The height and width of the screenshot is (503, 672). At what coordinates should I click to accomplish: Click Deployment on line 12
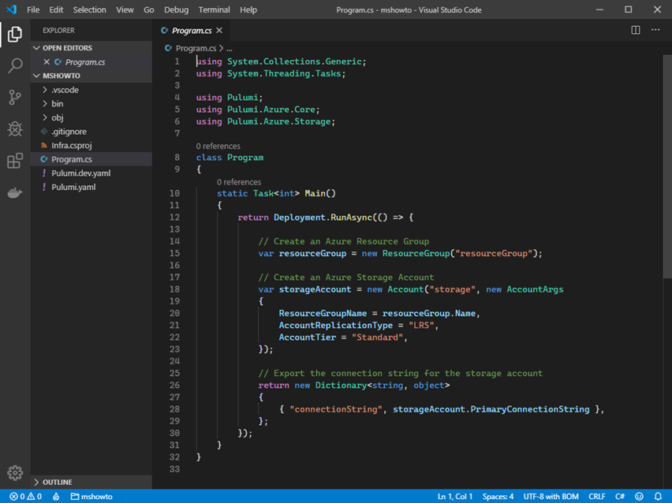[300, 218]
